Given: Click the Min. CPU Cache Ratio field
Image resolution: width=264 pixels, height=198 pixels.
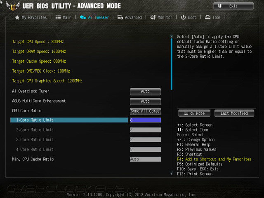Looking at the screenshot, I should (x=145, y=159).
